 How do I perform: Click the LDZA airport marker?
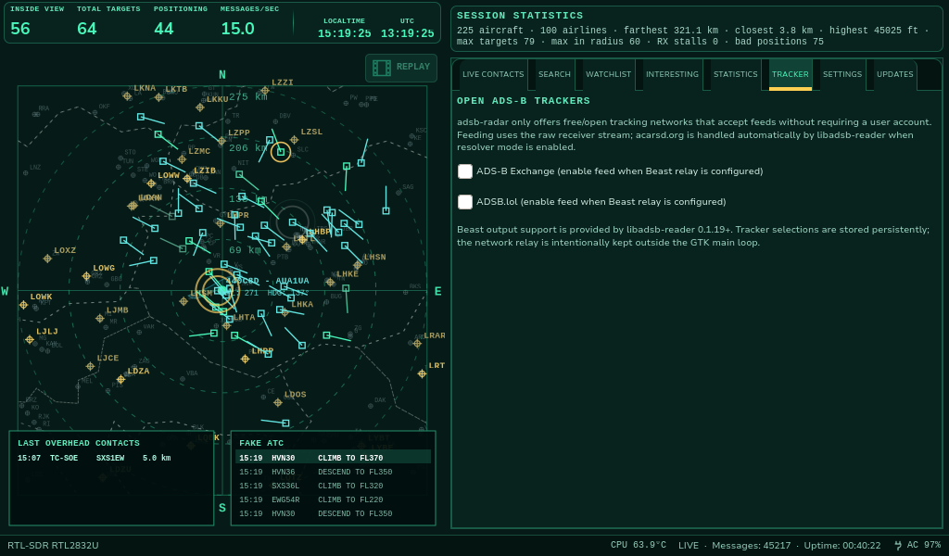pos(121,380)
